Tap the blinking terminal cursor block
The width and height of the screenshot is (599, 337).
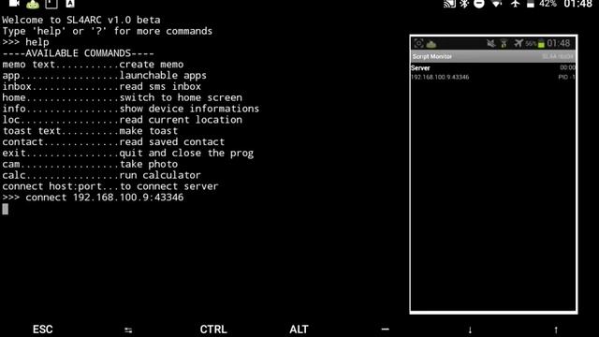[x=6, y=209]
